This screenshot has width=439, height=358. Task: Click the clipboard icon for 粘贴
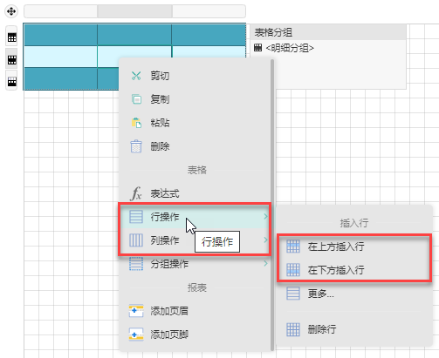coord(136,123)
